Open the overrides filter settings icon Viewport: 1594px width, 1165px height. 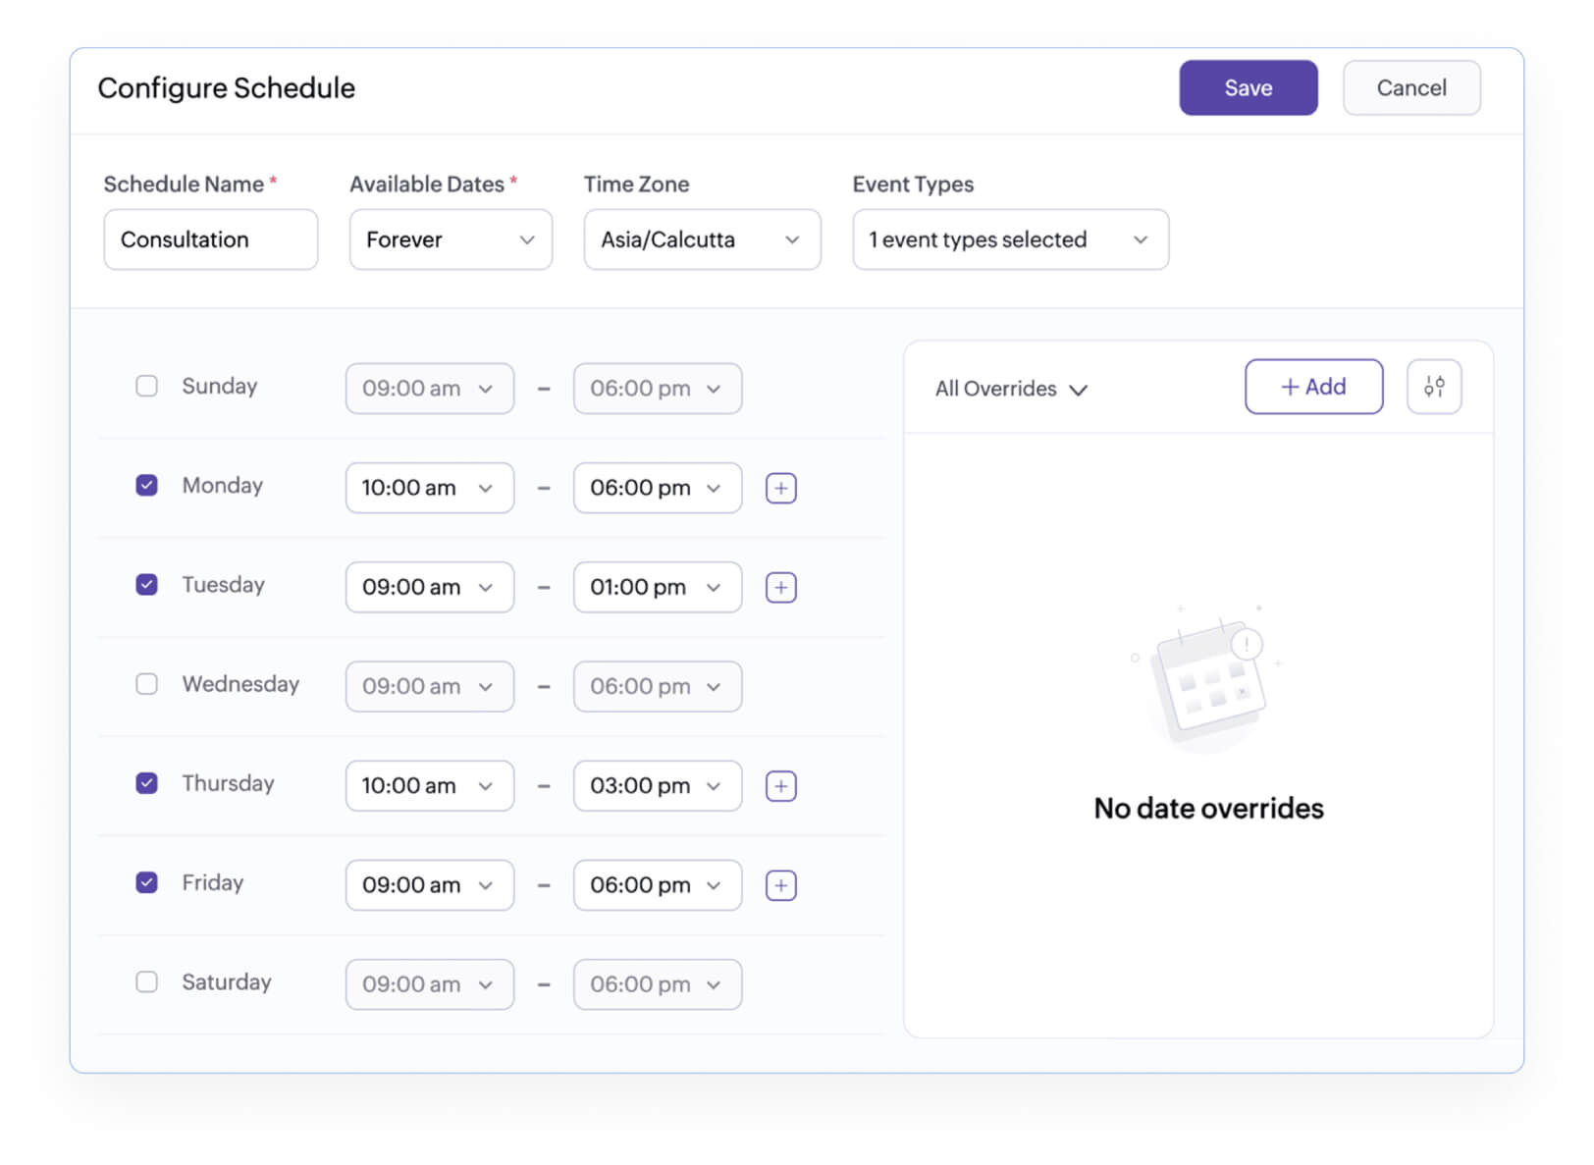[x=1434, y=387]
